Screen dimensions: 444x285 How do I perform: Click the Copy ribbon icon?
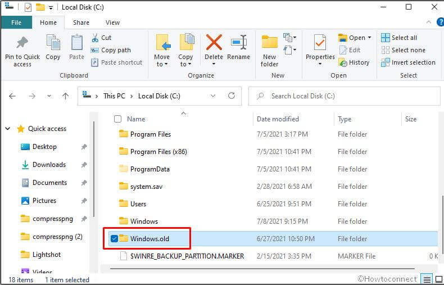click(53, 43)
